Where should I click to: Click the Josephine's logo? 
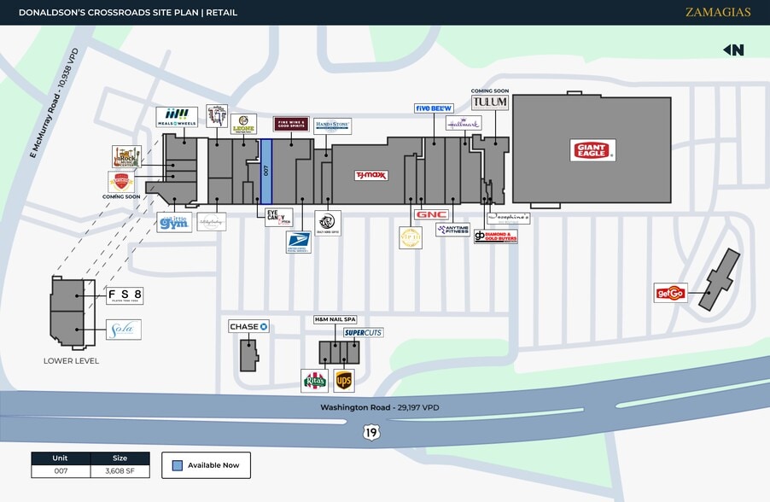point(508,218)
